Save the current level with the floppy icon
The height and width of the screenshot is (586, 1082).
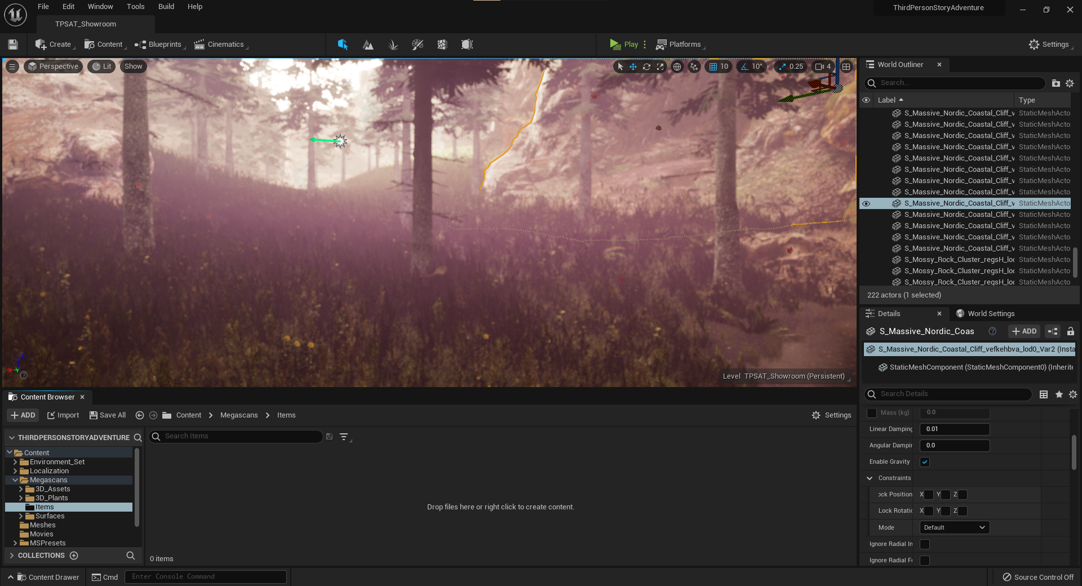pos(13,45)
